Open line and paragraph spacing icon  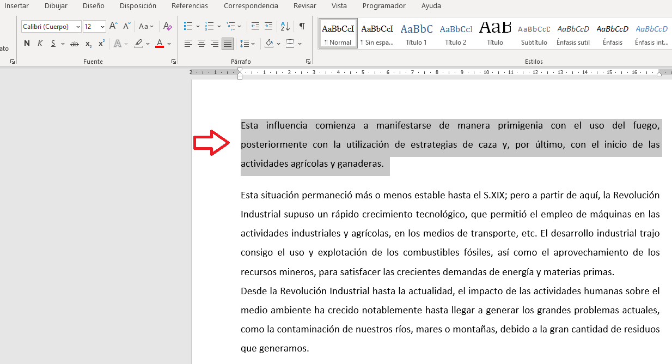pyautogui.click(x=245, y=44)
